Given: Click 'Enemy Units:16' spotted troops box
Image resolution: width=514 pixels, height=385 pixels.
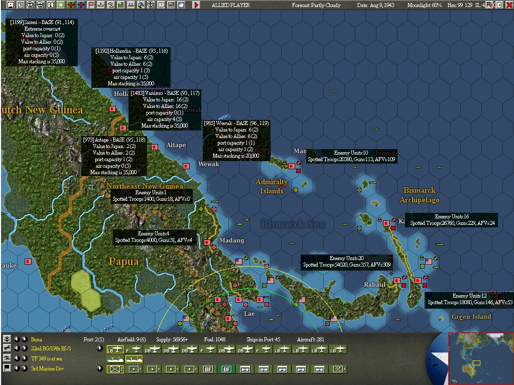Looking at the screenshot, I should click(x=452, y=220).
